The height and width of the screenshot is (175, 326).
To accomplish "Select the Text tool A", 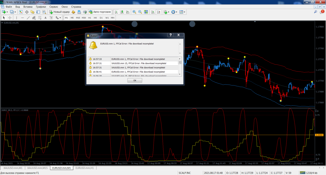I will click(45, 18).
